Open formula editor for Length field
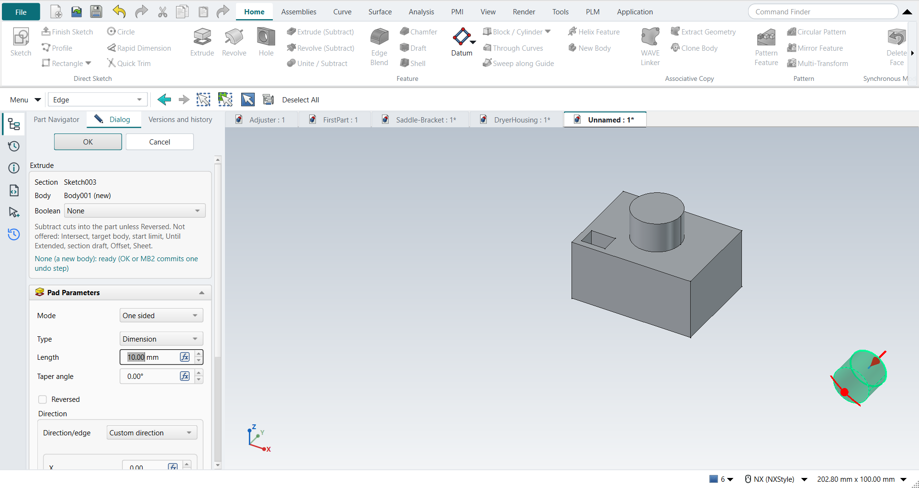919x488 pixels. tap(185, 357)
